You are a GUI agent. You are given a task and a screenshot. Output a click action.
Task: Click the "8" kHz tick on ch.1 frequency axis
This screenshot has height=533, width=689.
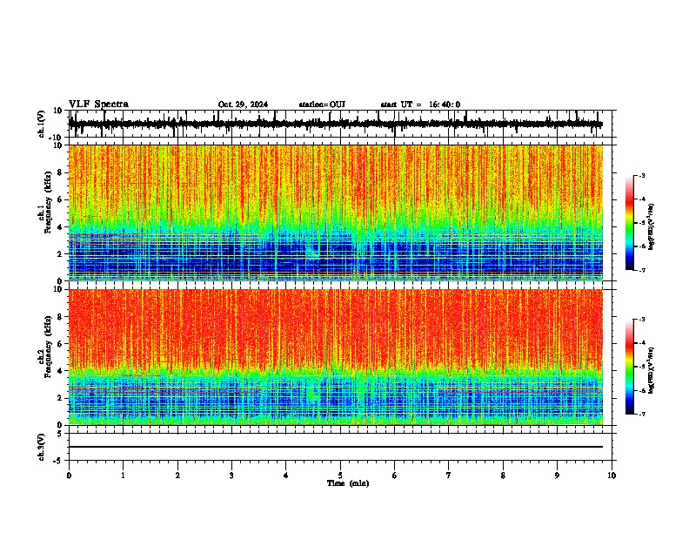(60, 172)
